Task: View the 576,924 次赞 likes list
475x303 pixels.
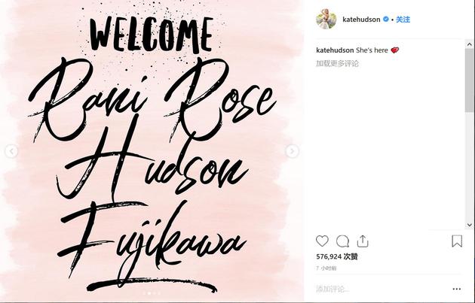Action: pos(337,256)
